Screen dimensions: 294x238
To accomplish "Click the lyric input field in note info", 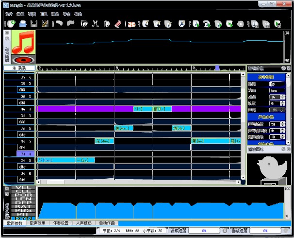I will [x=278, y=85].
